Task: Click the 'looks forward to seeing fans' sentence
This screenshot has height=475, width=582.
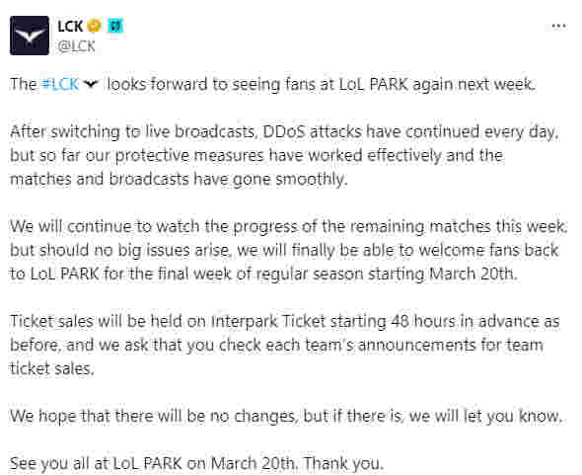Action: (x=322, y=84)
